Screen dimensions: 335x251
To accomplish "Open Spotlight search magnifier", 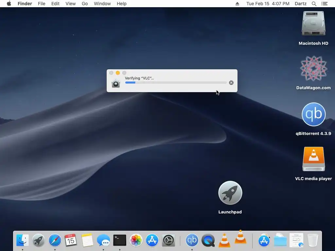I will [x=314, y=4].
